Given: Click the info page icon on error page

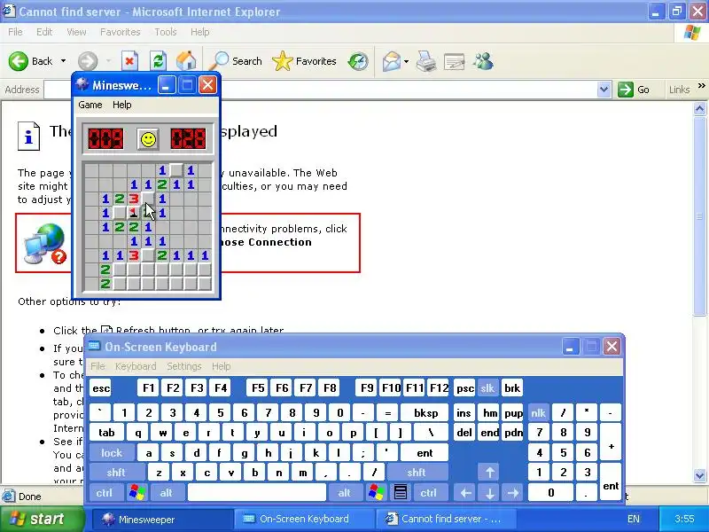Looking at the screenshot, I should click(x=28, y=137).
